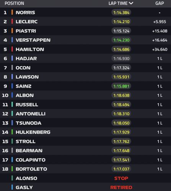Image resolution: width=171 pixels, height=191 pixels.
Task: Open the NORRIS driver row
Action: coord(85,12)
